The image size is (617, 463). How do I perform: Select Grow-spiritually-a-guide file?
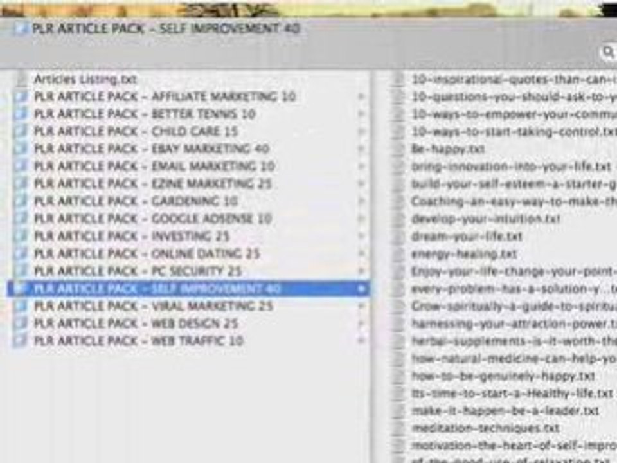pyautogui.click(x=514, y=306)
